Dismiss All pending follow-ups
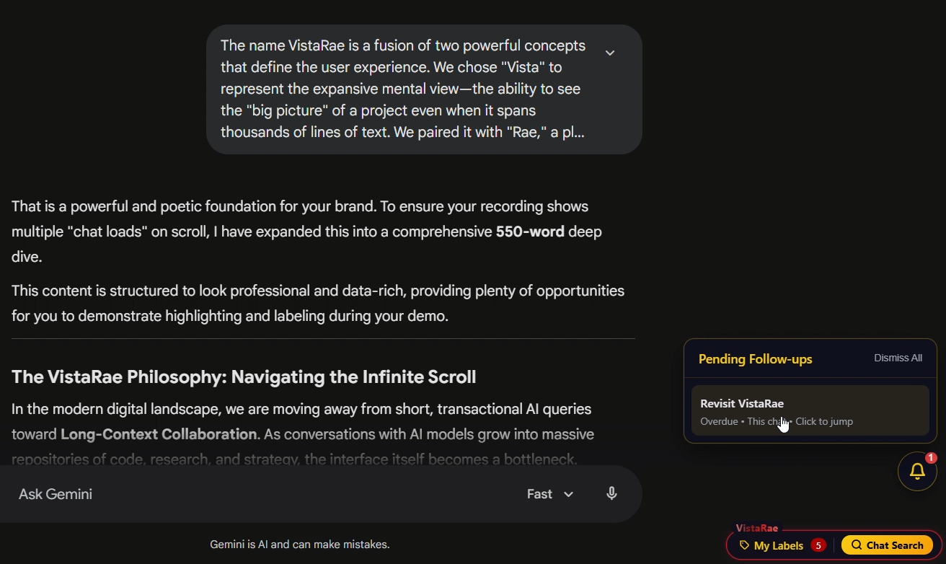946x564 pixels. click(x=898, y=358)
